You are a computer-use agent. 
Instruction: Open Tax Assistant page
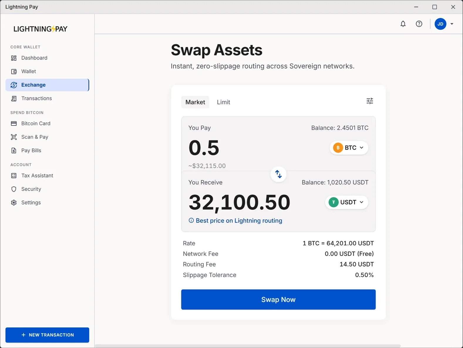pyautogui.click(x=47, y=176)
